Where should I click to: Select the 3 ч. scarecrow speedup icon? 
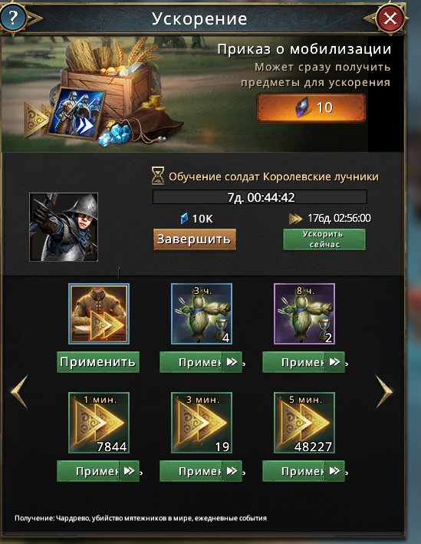coord(202,314)
